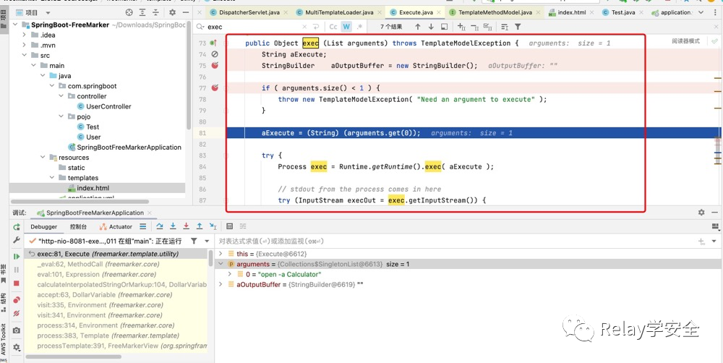
Task: Click the frames filter funnel icon
Action: pos(194,241)
